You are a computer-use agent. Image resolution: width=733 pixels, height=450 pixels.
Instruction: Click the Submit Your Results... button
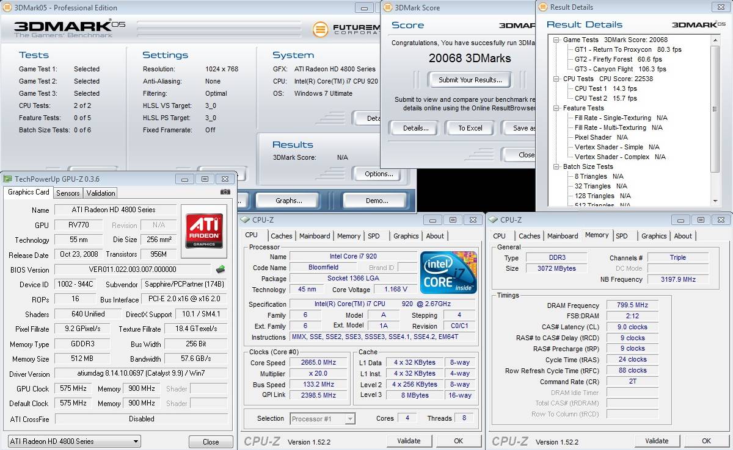pos(470,80)
